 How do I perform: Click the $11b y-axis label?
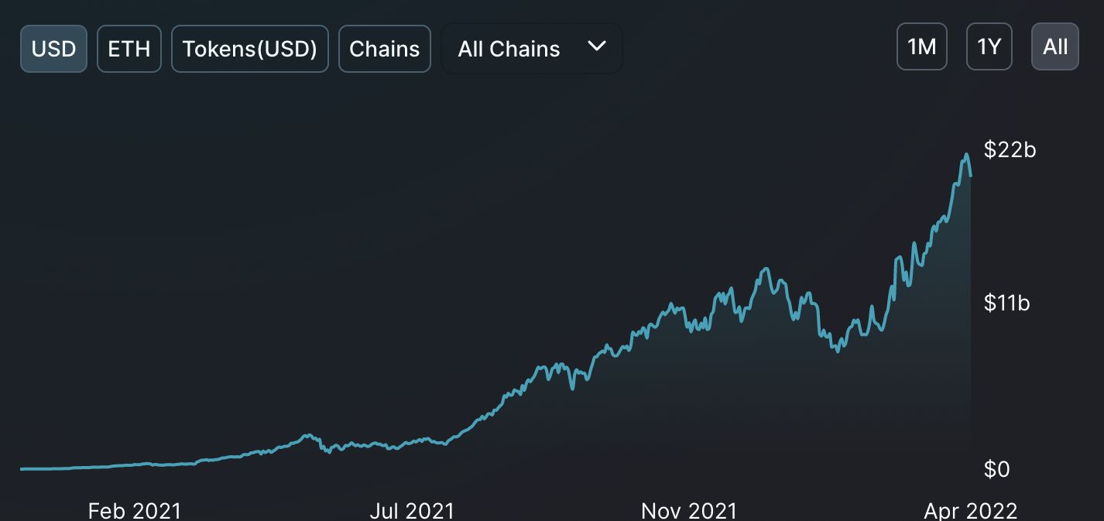click(1006, 303)
